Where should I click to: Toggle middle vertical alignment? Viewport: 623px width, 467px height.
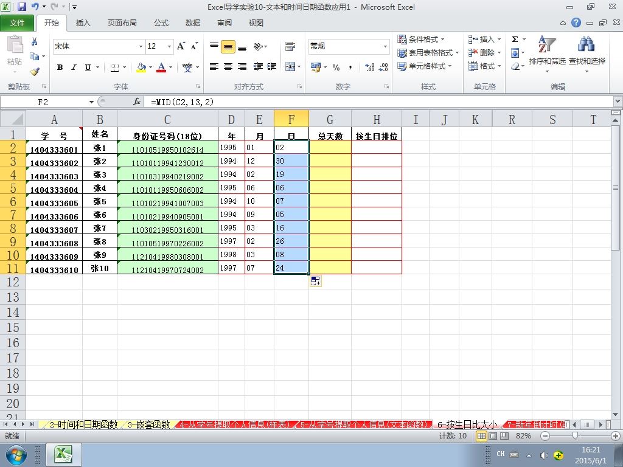[x=228, y=46]
